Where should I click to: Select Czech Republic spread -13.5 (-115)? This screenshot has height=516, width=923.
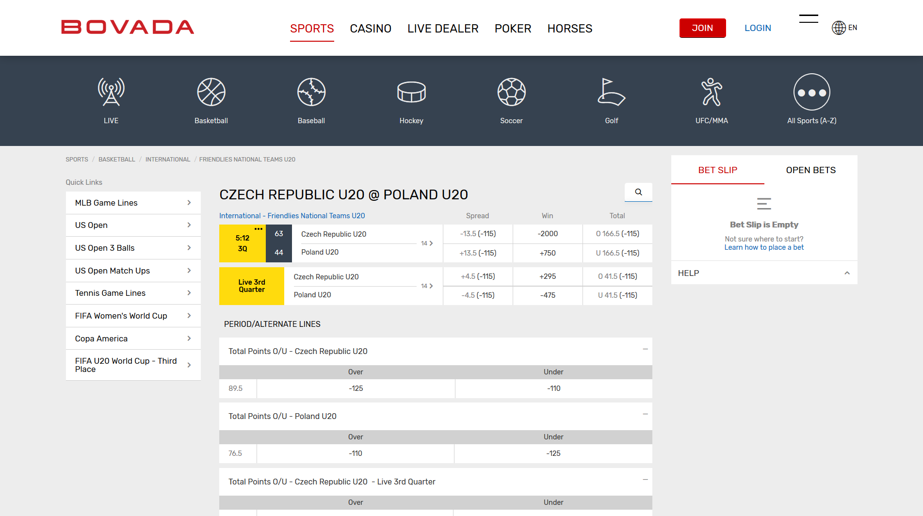[478, 234]
